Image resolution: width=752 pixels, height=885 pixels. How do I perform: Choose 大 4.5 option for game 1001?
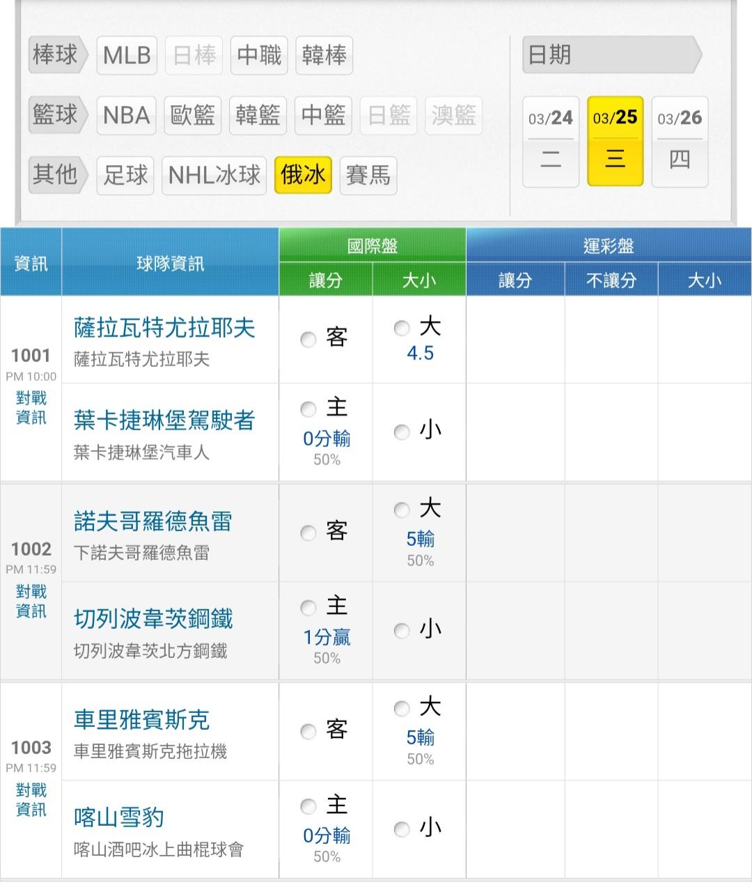point(402,327)
